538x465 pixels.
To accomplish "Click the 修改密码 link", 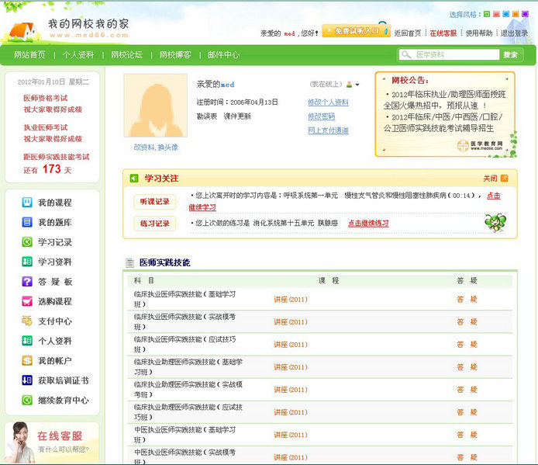I will tap(322, 116).
